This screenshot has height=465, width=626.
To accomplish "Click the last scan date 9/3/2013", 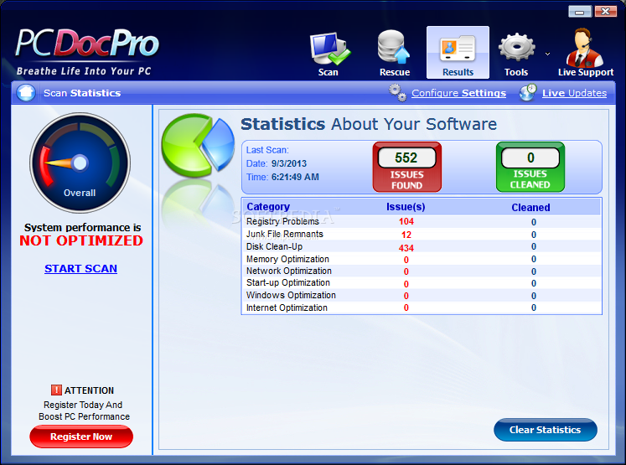I will tap(289, 163).
